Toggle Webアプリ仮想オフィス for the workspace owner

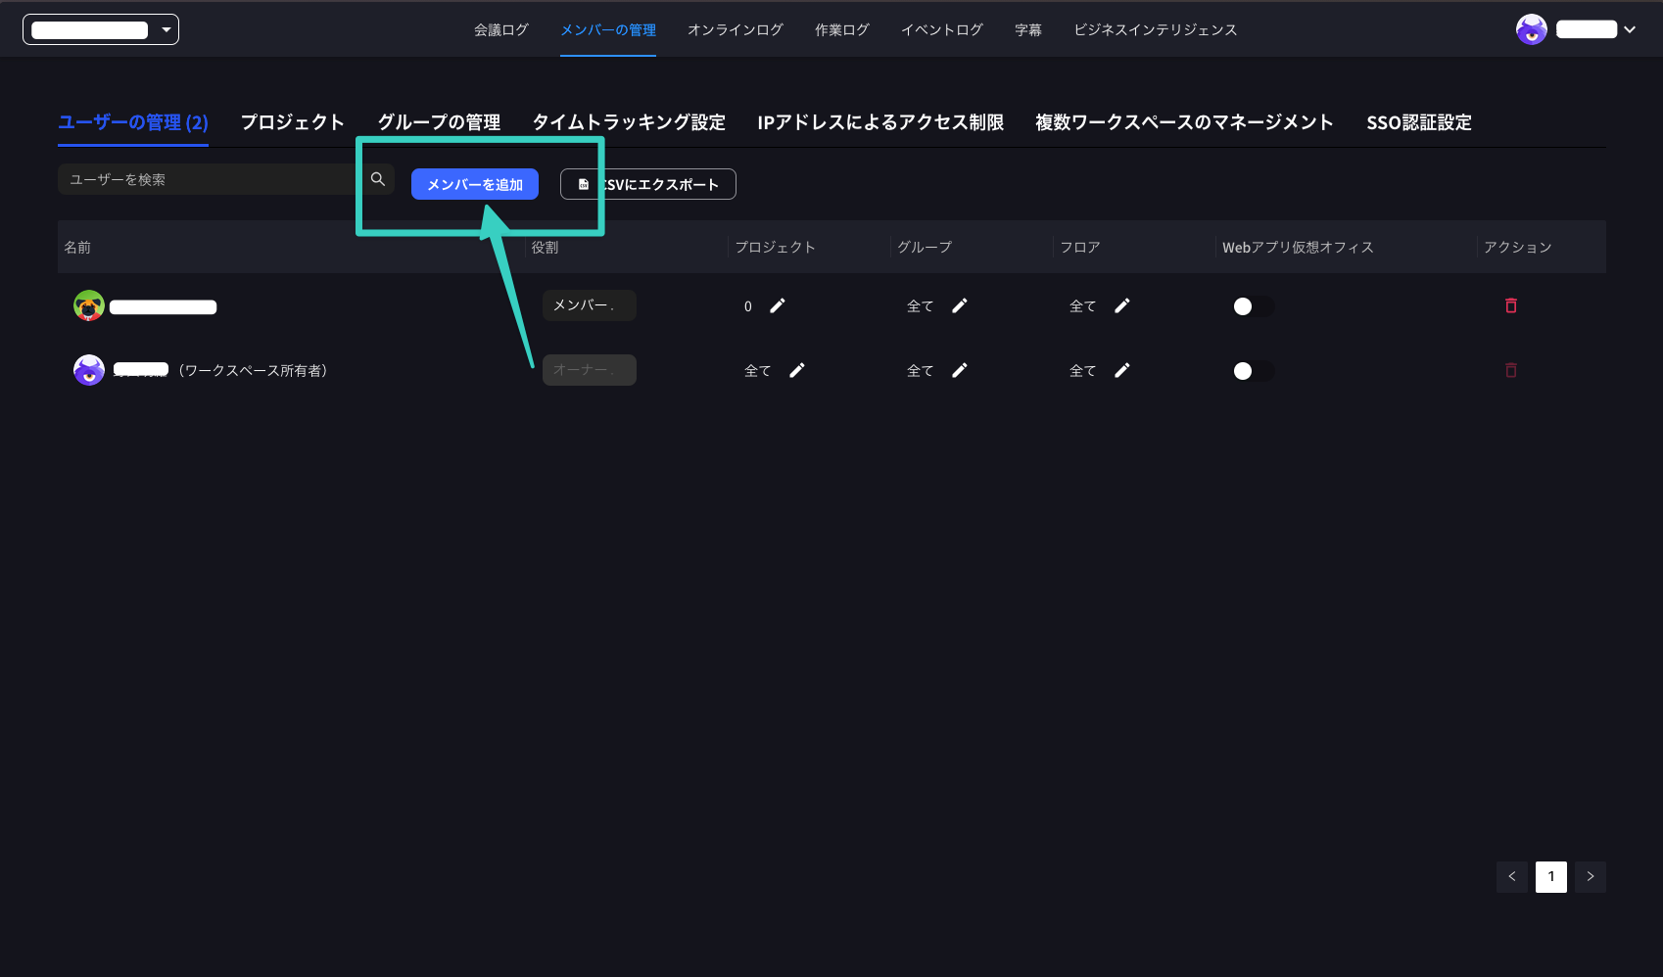point(1252,370)
